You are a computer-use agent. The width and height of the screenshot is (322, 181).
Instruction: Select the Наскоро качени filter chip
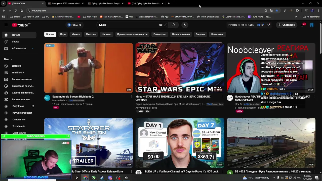click(x=181, y=34)
